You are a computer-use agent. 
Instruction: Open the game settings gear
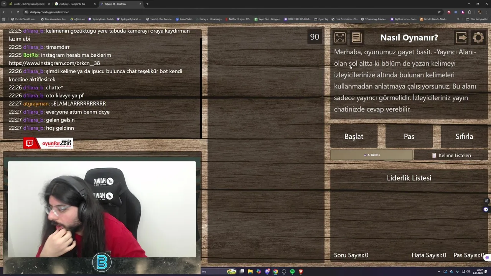(x=478, y=38)
